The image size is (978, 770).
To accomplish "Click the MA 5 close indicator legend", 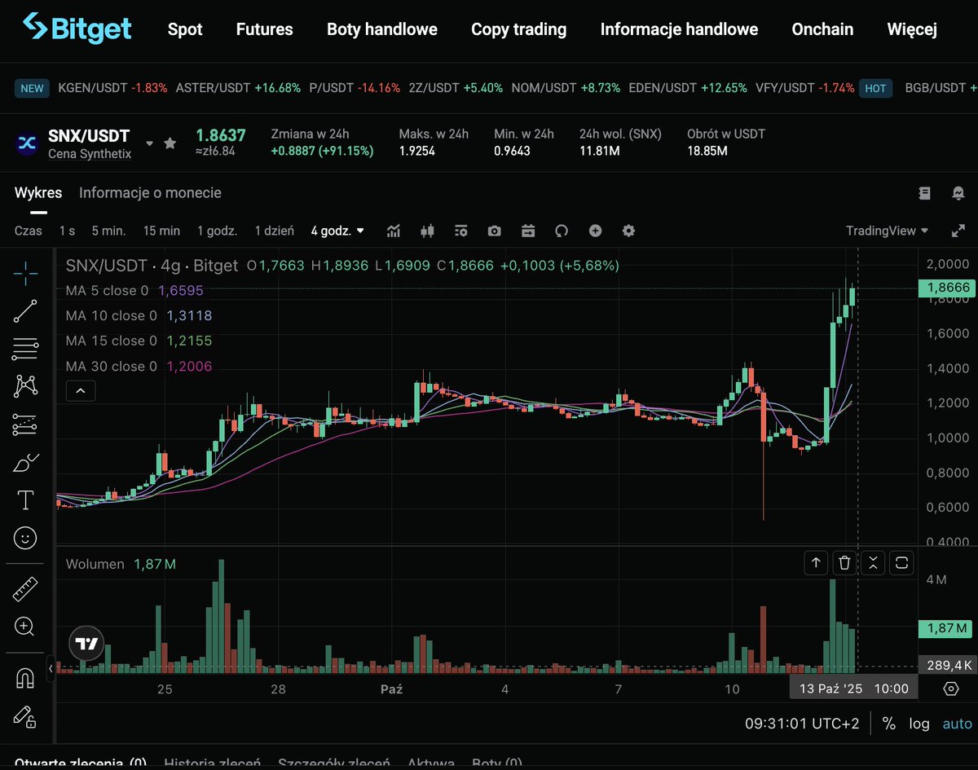I will click(134, 290).
